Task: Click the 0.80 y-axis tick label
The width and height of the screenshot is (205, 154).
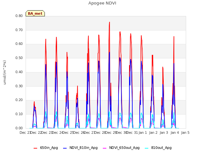Action: click(x=19, y=16)
